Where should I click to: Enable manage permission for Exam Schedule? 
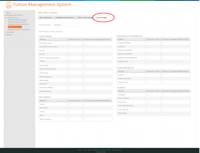[163, 110]
